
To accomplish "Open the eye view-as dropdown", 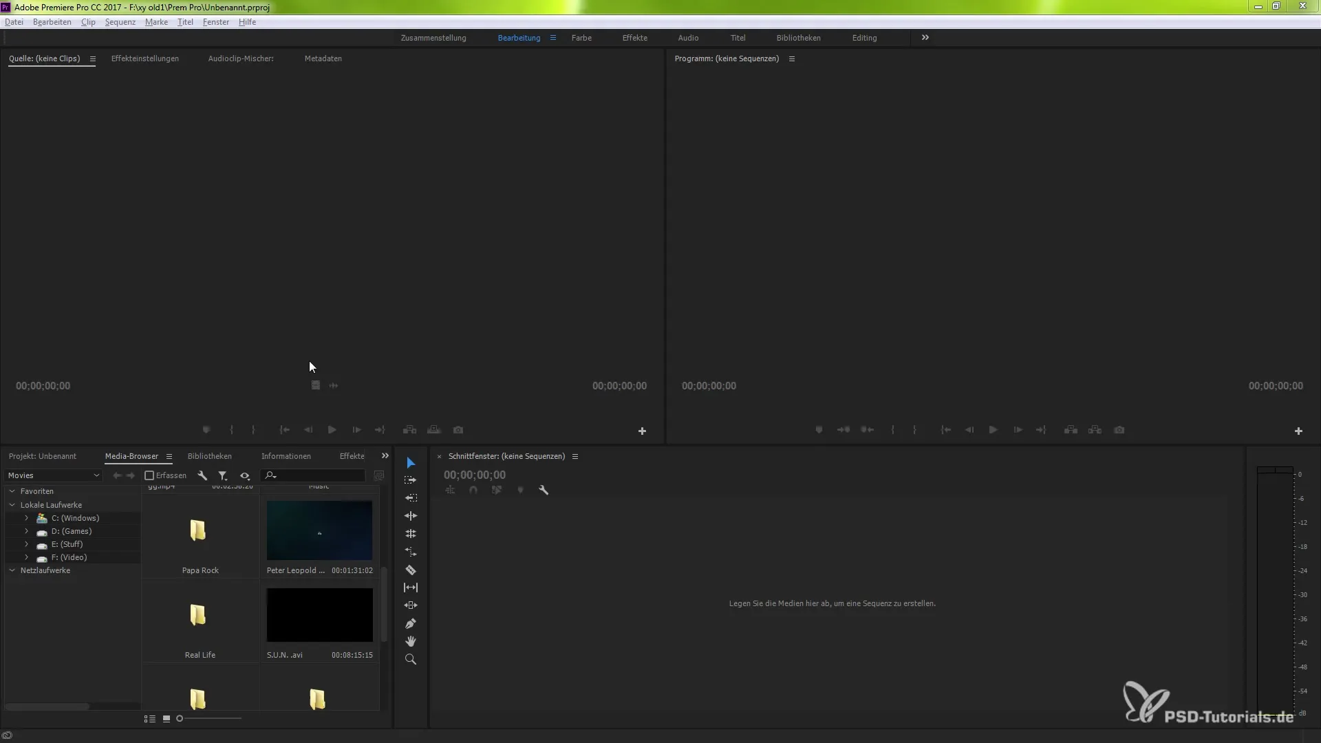I will pyautogui.click(x=245, y=475).
